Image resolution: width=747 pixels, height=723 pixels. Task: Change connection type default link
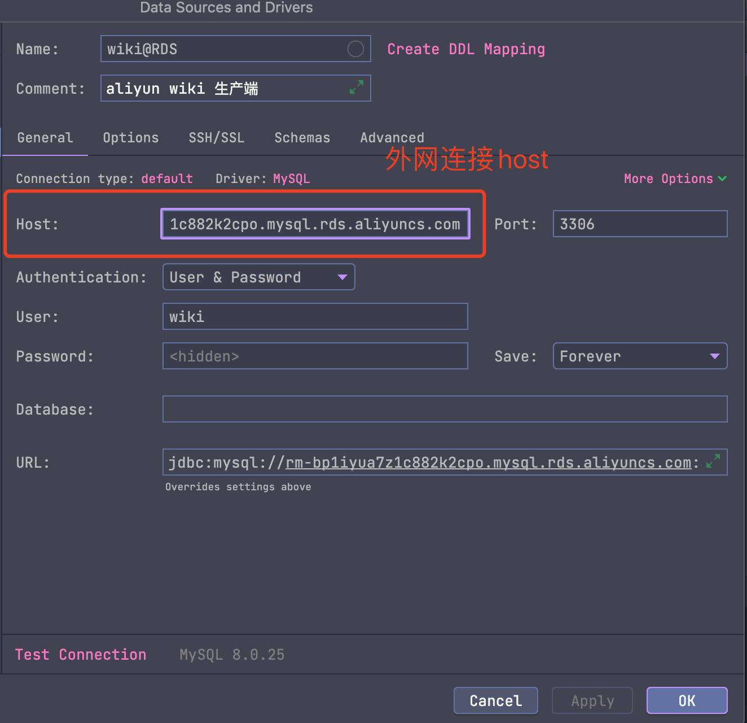click(167, 178)
